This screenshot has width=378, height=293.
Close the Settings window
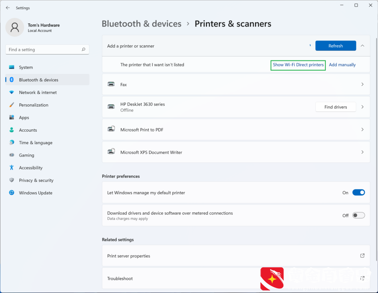(x=371, y=5)
